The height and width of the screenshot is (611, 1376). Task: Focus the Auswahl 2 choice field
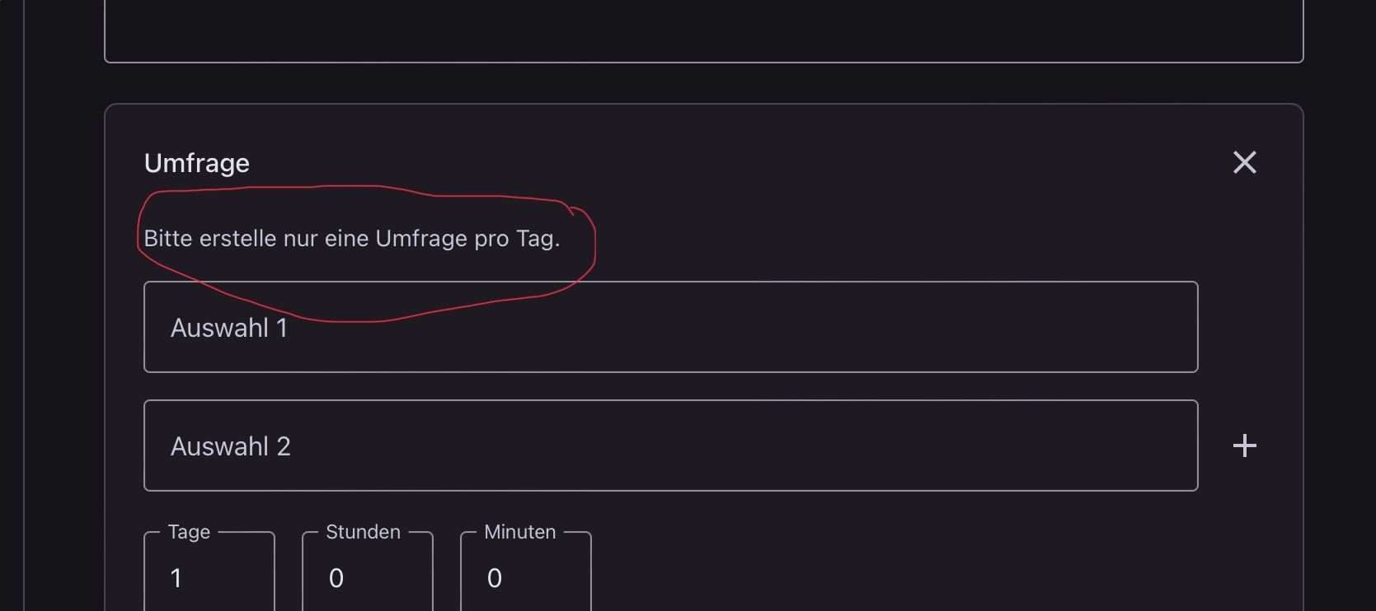670,445
